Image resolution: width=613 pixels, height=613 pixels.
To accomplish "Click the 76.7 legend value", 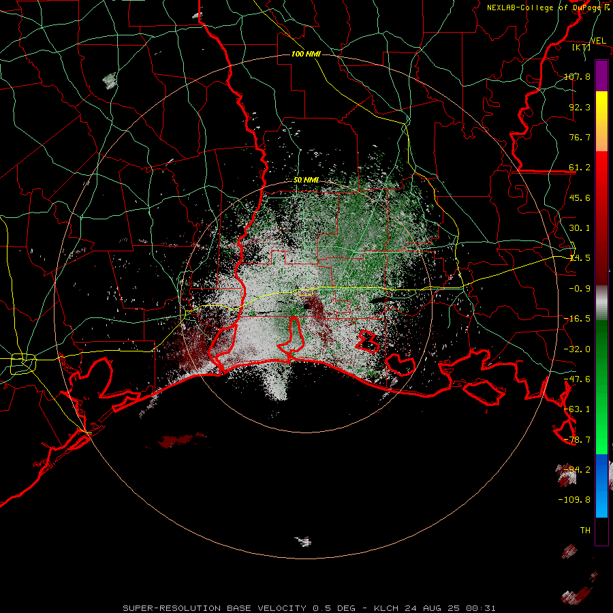I will (580, 137).
